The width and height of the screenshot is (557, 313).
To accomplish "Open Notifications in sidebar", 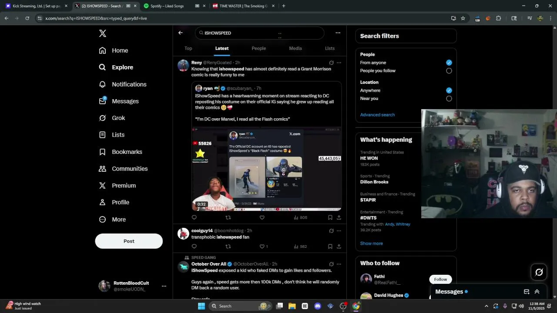I will tap(123, 84).
